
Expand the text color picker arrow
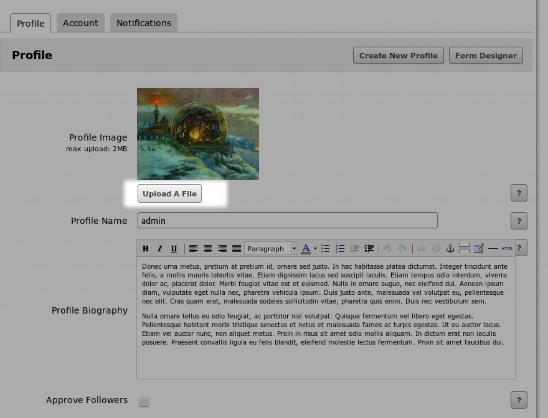316,249
